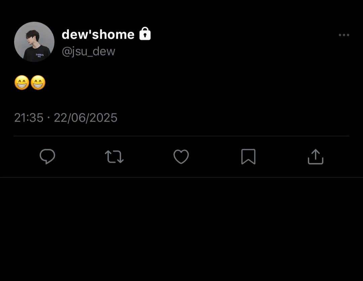Open the @jsu_dew handle profile
The width and height of the screenshot is (363, 281).
coord(88,51)
